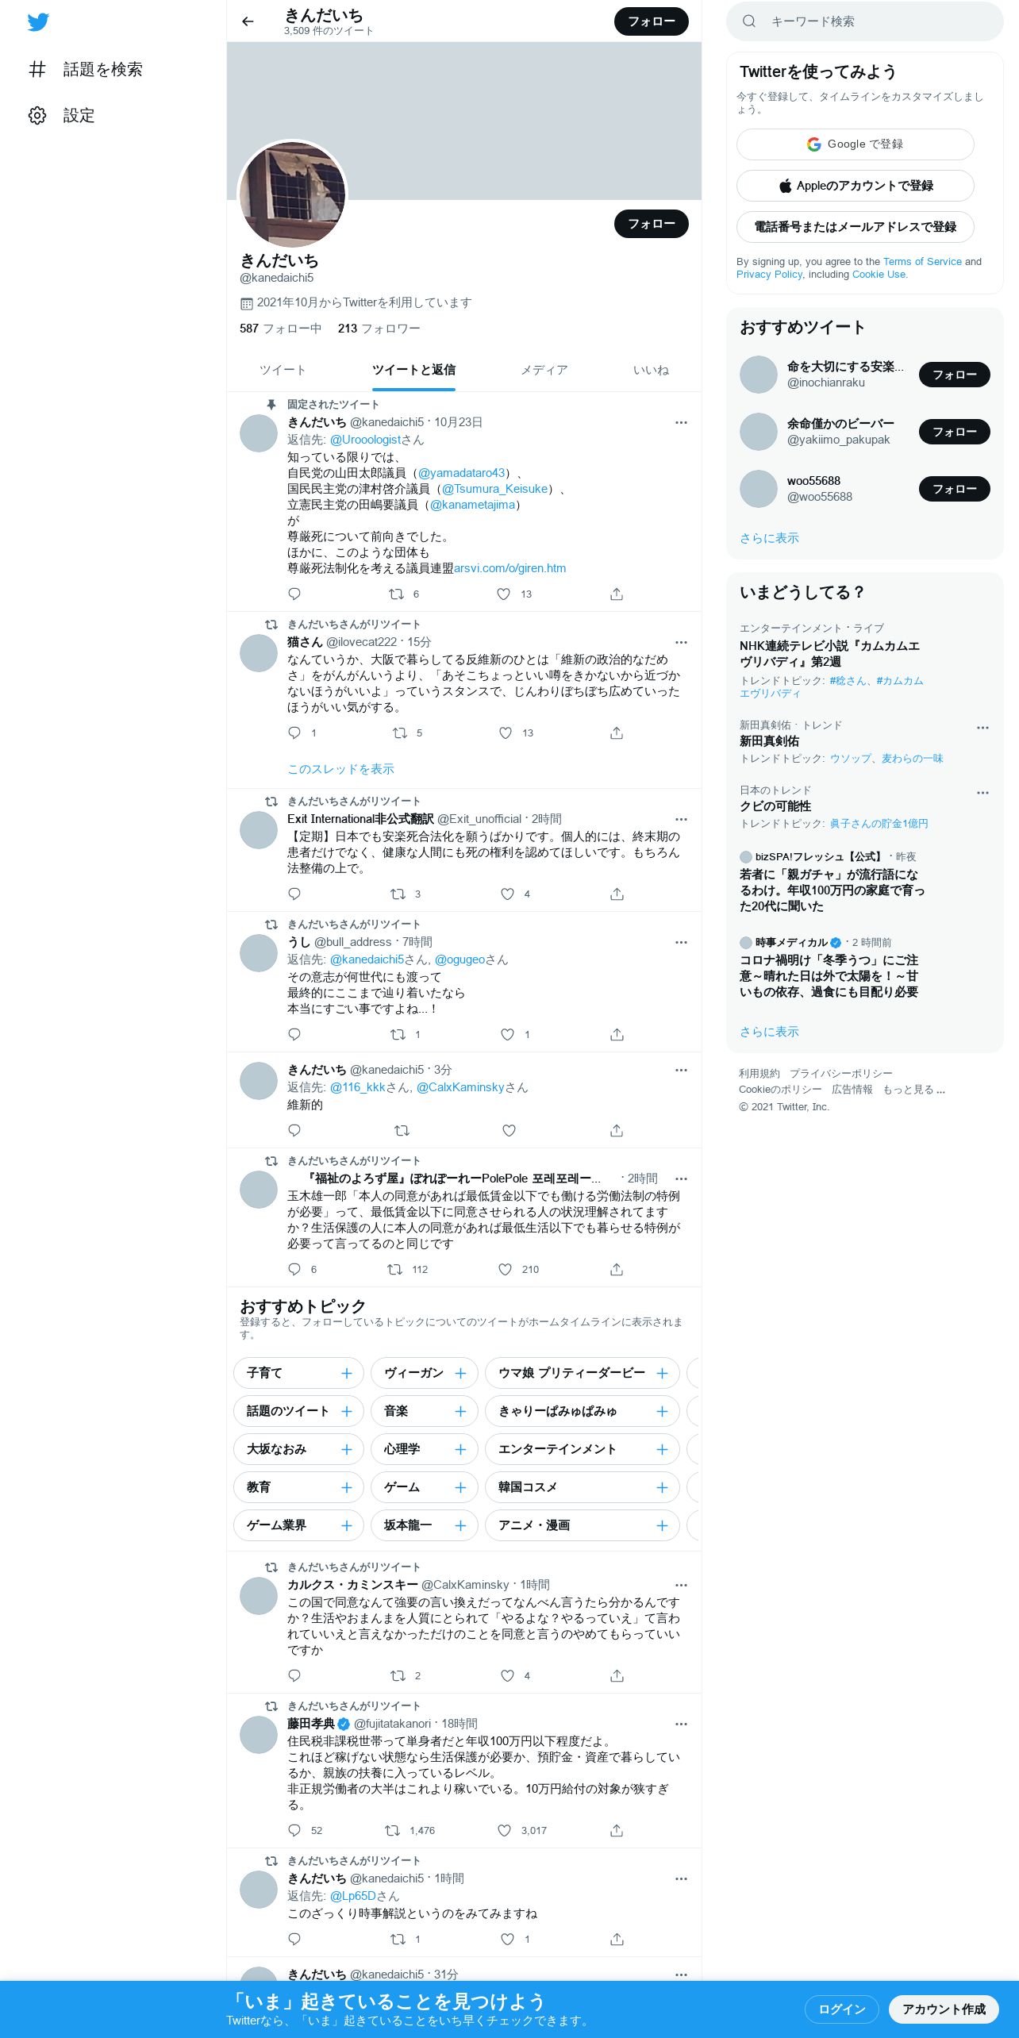Click the search magnifier icon
The height and width of the screenshot is (2038, 1019).
pyautogui.click(x=748, y=21)
